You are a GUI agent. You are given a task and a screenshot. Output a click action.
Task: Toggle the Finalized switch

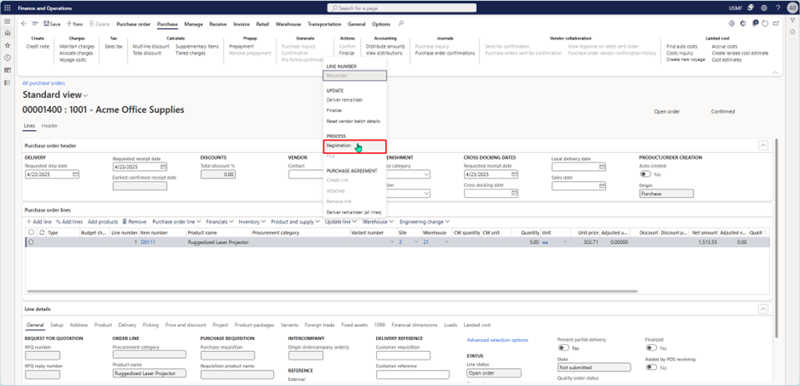tap(652, 348)
